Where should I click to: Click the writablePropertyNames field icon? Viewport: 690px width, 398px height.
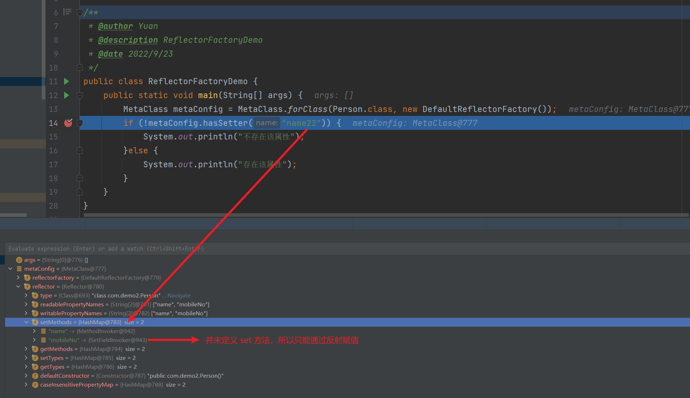pyautogui.click(x=35, y=313)
